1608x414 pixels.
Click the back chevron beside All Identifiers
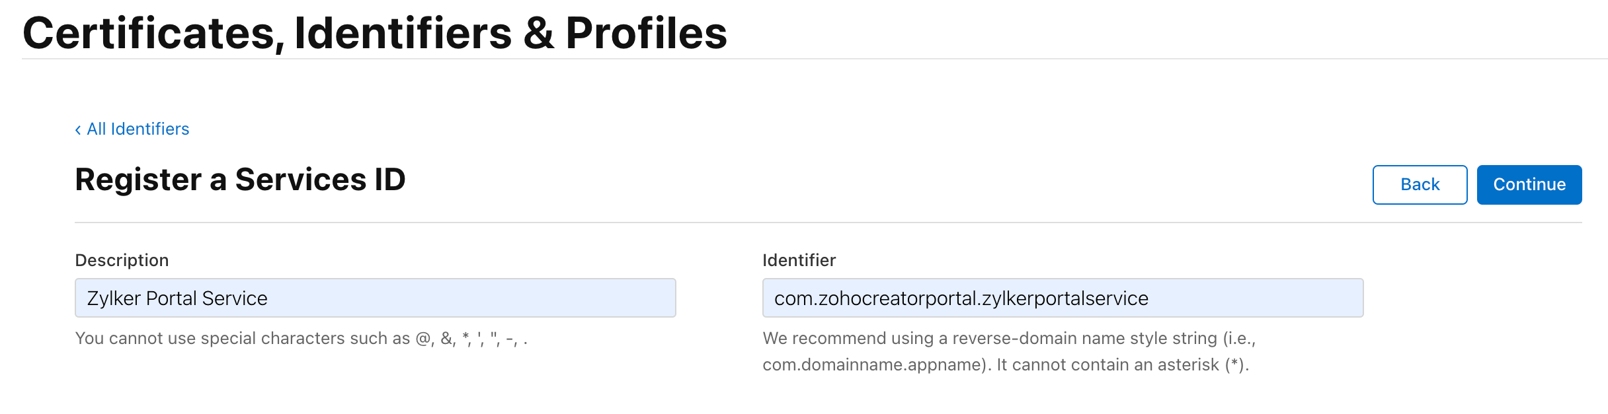[x=78, y=130]
